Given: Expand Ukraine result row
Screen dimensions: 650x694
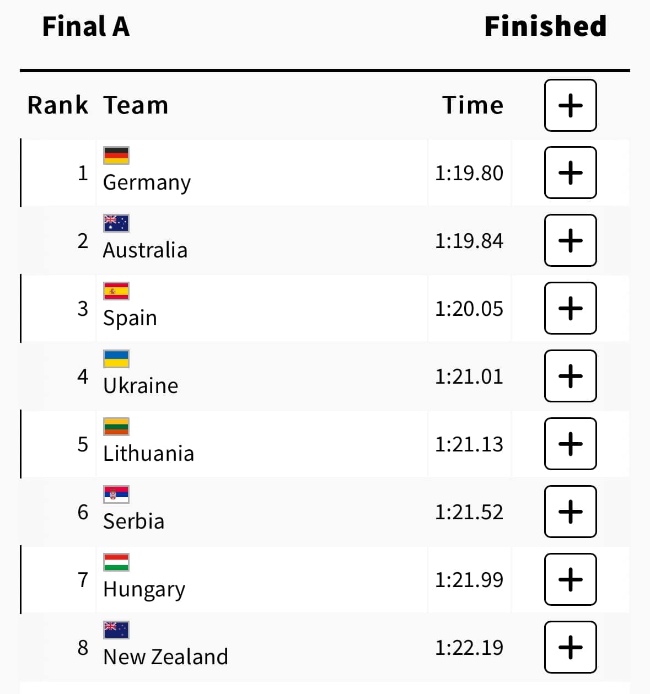Looking at the screenshot, I should (x=570, y=376).
